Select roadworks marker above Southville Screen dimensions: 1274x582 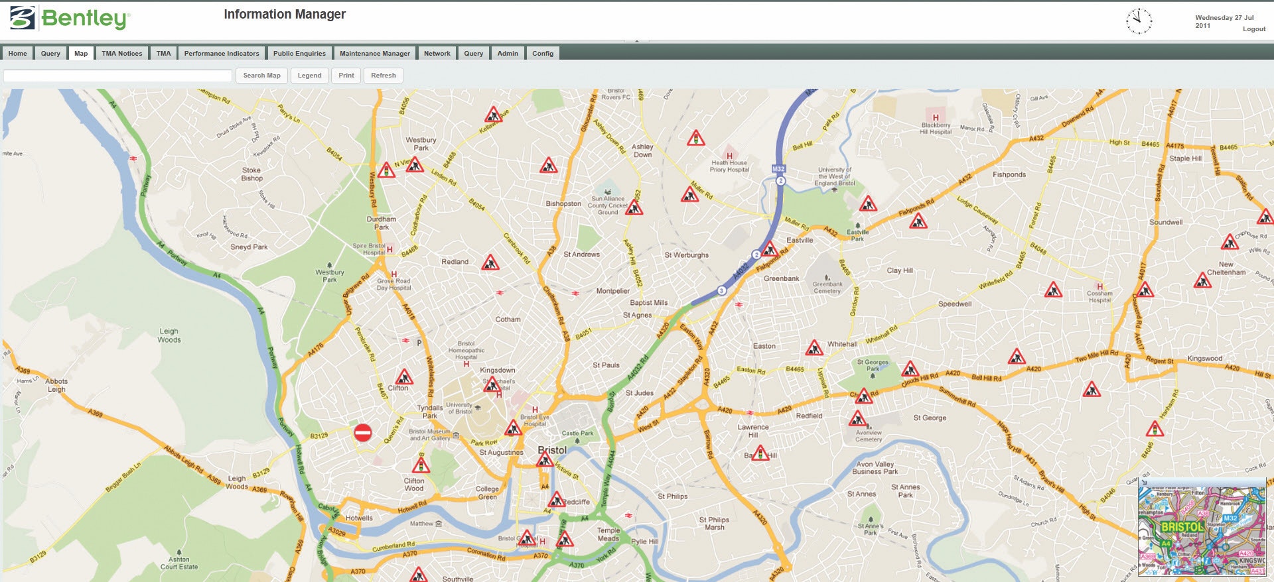[x=417, y=575]
